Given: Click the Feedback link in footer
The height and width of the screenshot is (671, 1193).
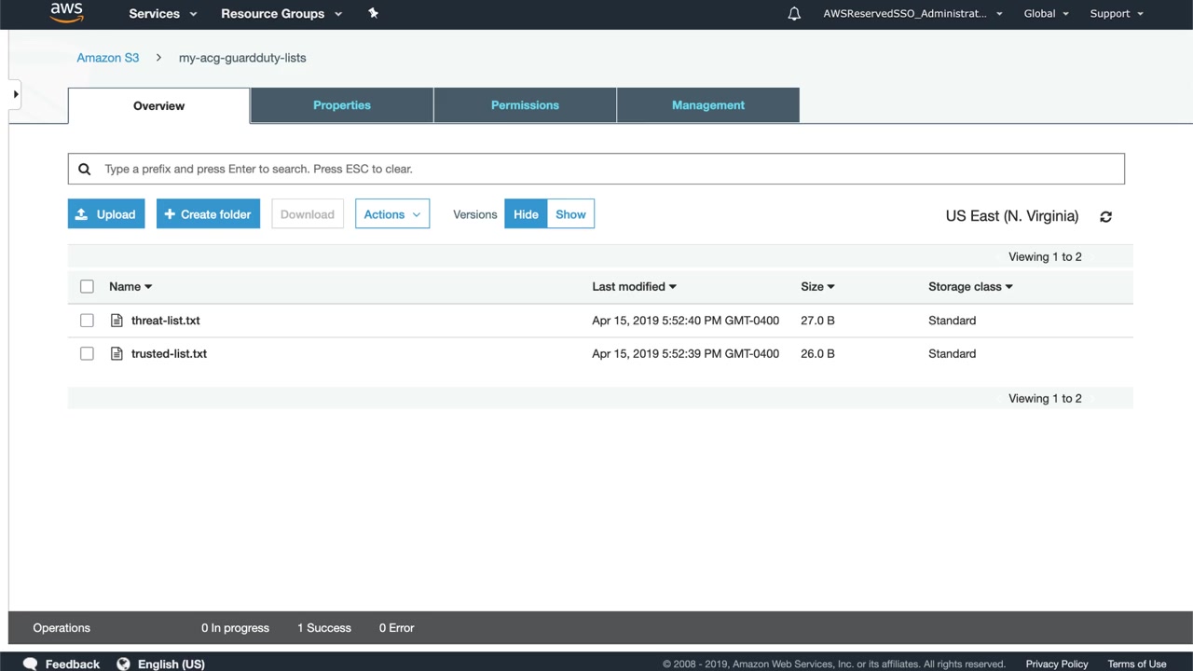Looking at the screenshot, I should click(x=73, y=664).
